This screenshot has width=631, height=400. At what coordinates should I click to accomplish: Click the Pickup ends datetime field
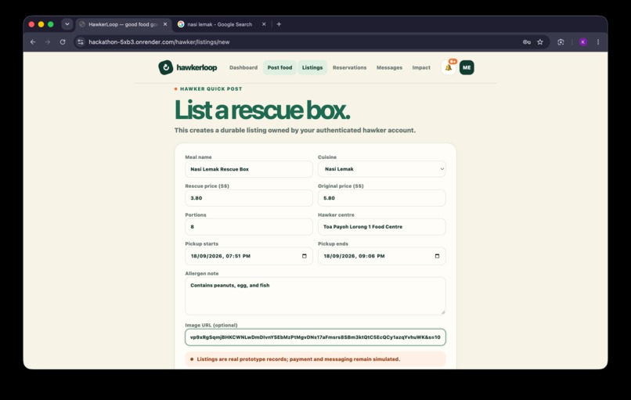click(x=382, y=256)
